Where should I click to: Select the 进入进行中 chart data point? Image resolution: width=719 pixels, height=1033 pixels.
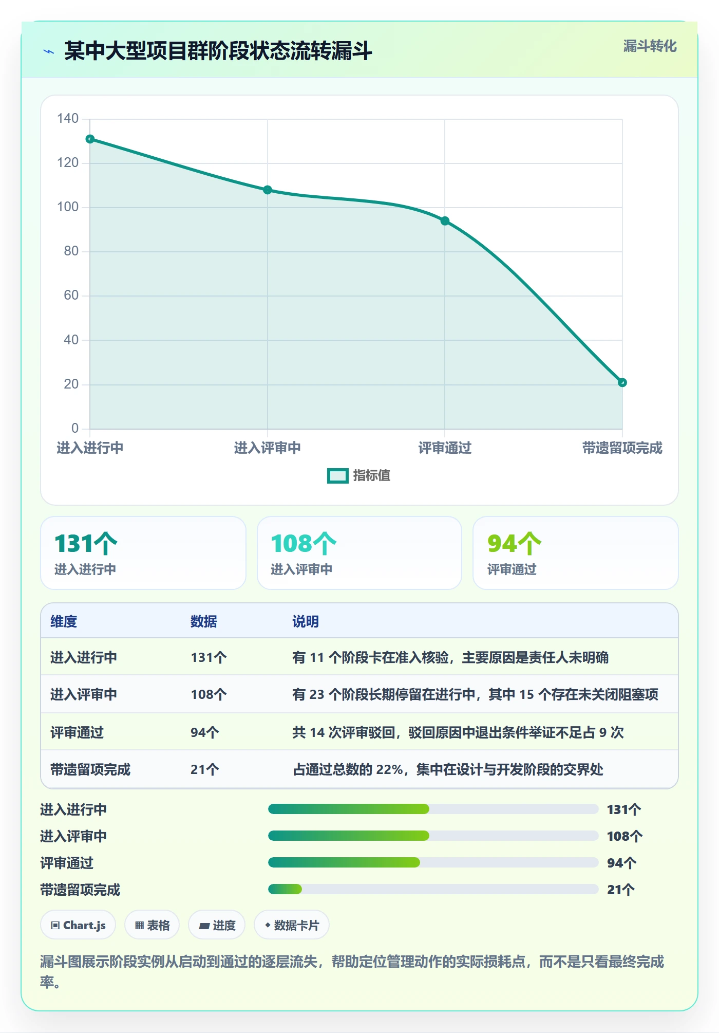(90, 139)
